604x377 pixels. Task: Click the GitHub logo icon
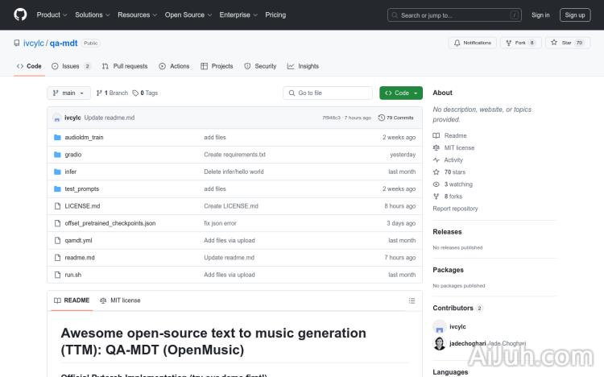coord(20,14)
